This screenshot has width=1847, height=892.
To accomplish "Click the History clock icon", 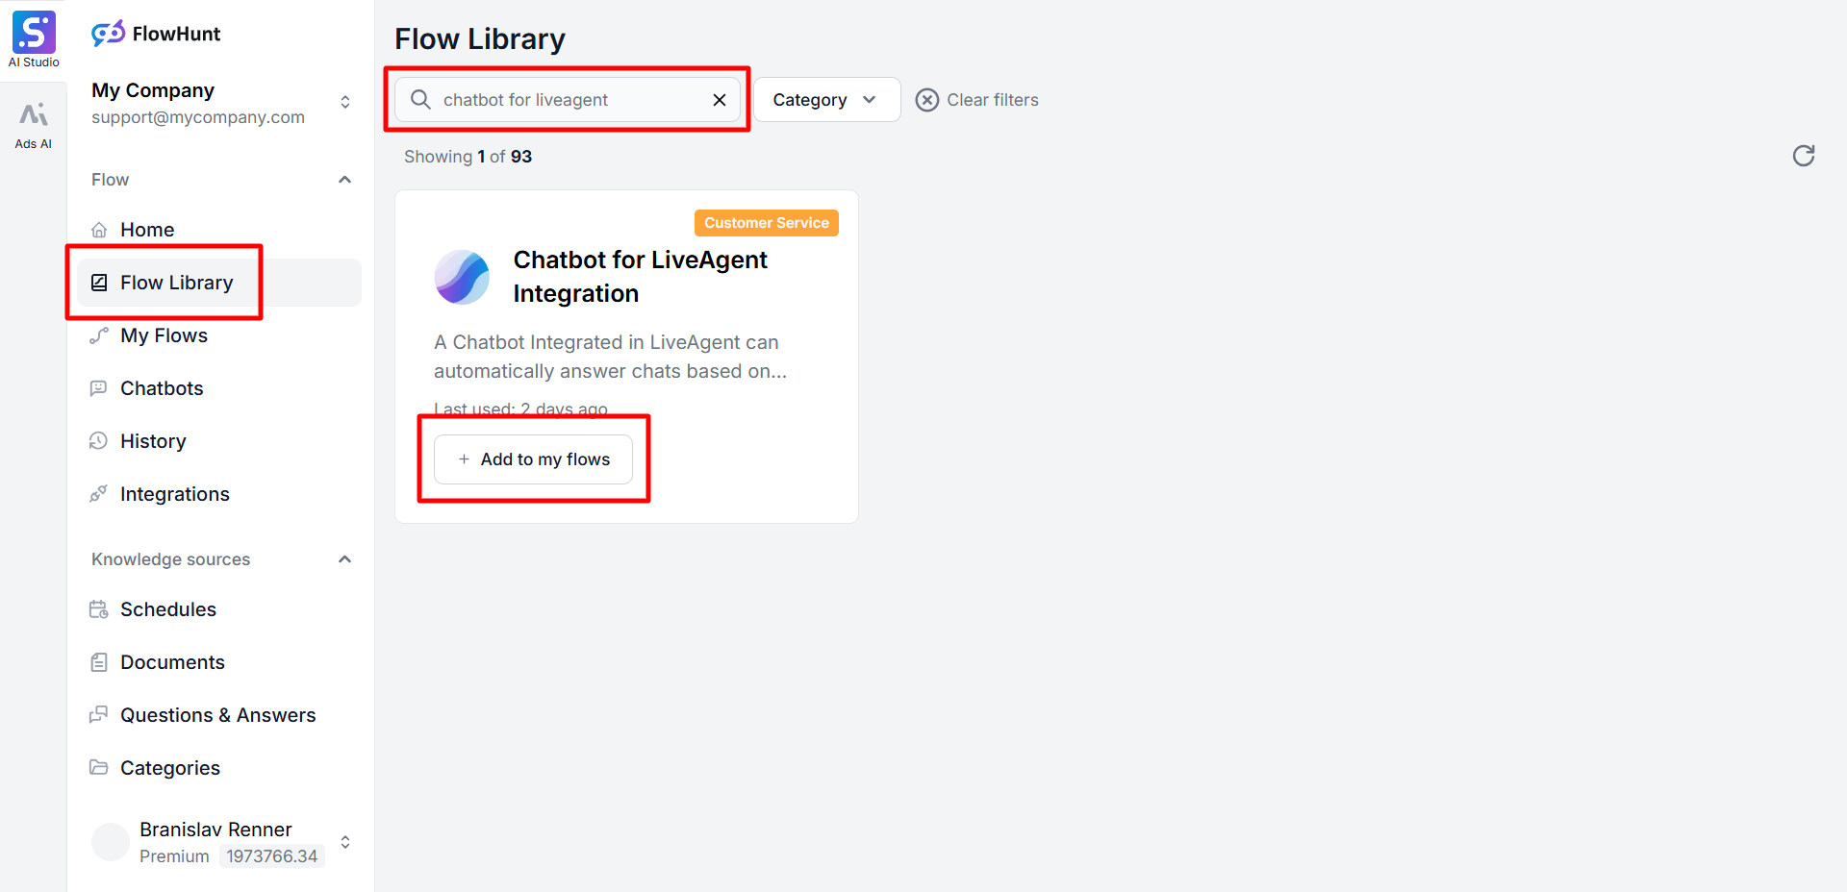I will (x=98, y=441).
